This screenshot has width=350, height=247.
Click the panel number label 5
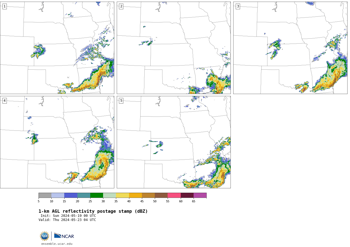(121, 101)
